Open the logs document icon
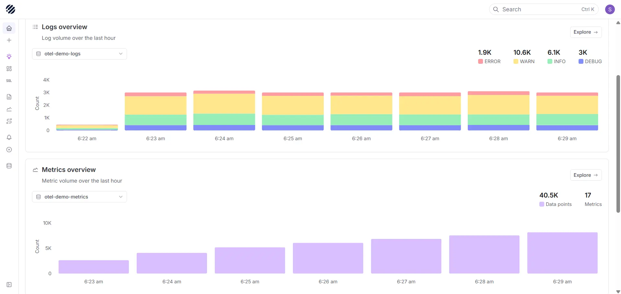 pyautogui.click(x=9, y=97)
